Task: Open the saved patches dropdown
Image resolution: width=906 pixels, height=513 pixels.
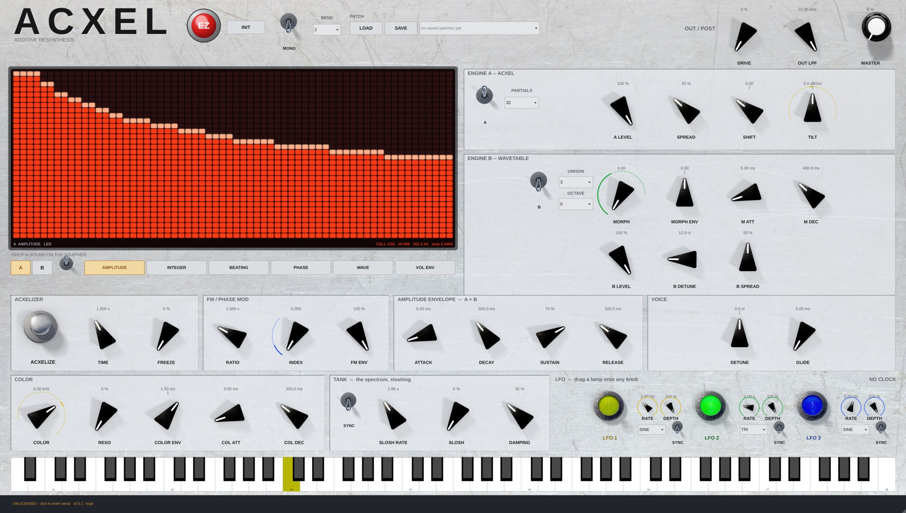Action: [479, 28]
